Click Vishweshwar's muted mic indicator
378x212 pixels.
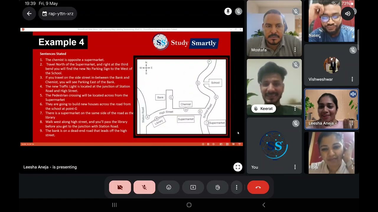353,50
